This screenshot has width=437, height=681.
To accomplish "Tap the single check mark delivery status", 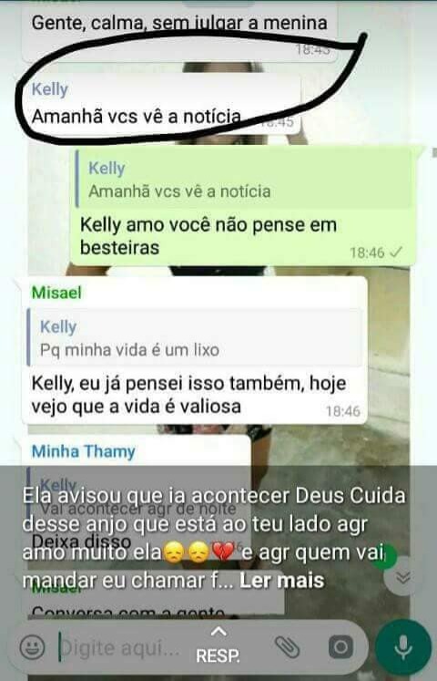I will (x=396, y=252).
